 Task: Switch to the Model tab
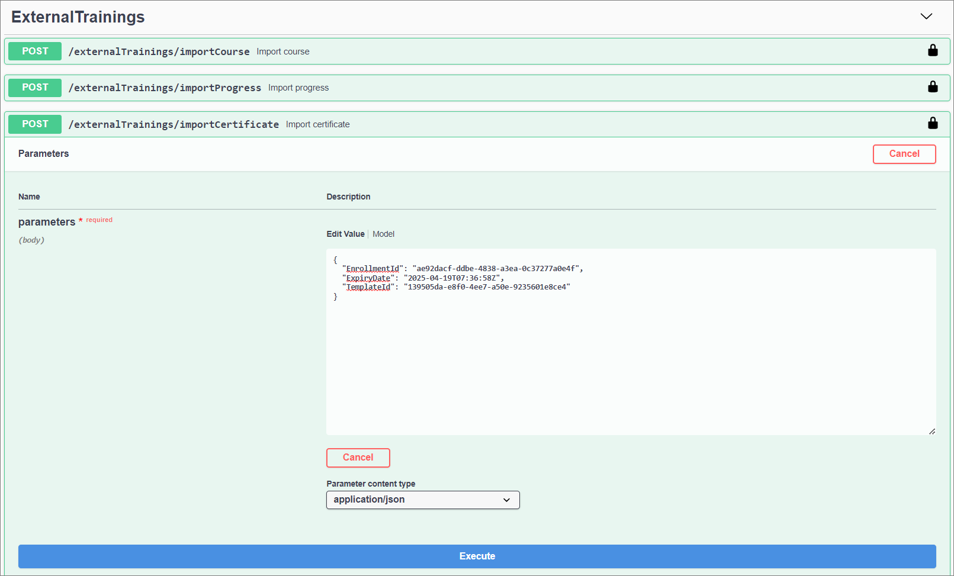pos(383,234)
